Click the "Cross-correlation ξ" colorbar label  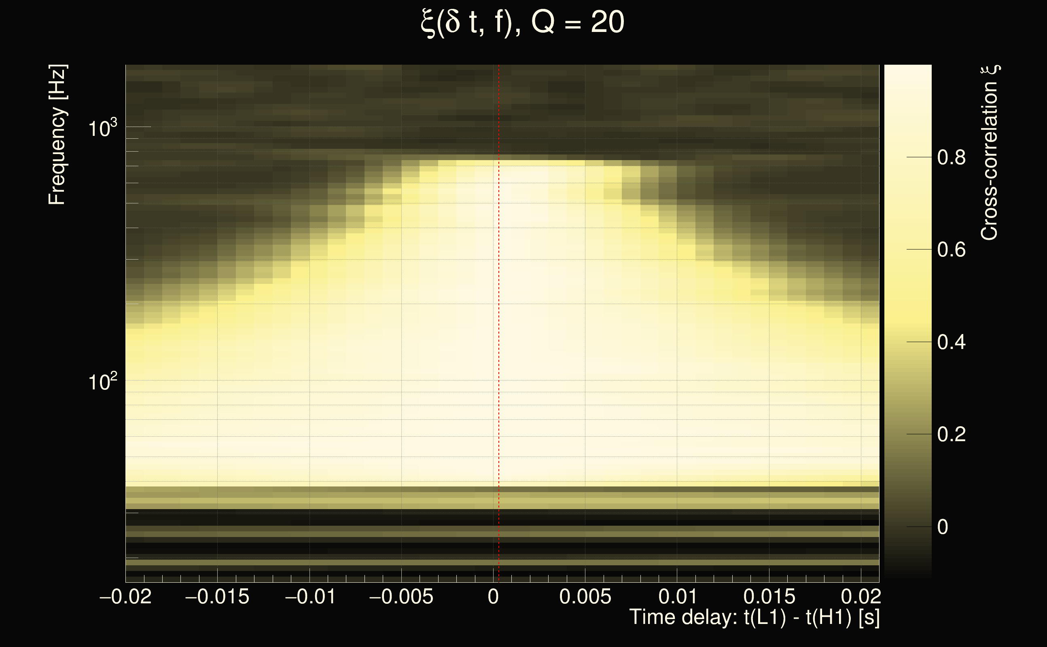click(990, 153)
